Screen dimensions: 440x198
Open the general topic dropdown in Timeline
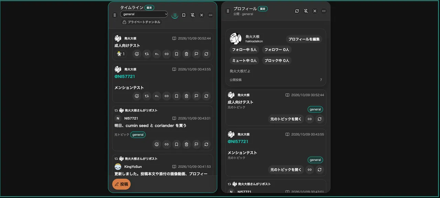pos(144,14)
